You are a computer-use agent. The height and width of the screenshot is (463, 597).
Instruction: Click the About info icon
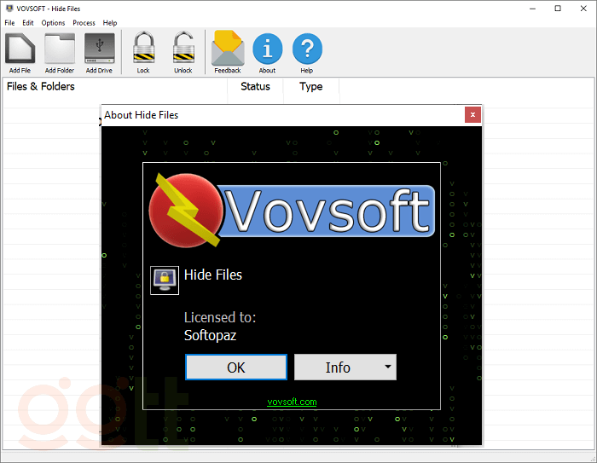click(x=267, y=51)
